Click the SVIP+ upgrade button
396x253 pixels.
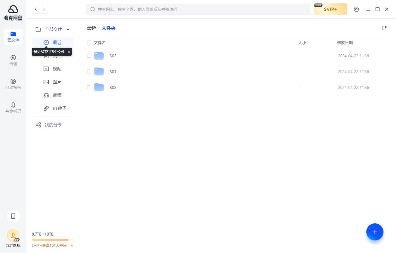coord(330,9)
